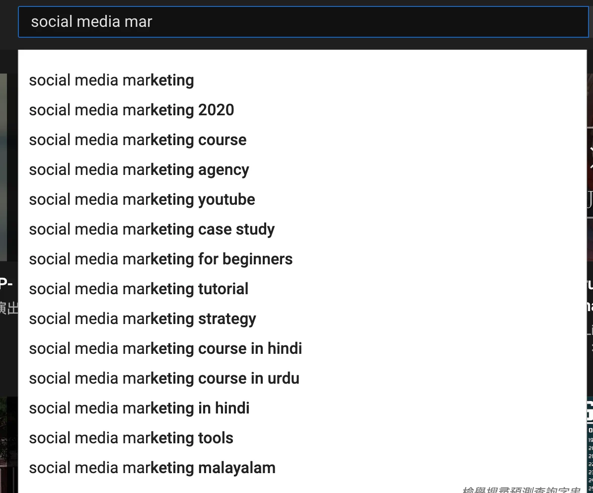The image size is (593, 493).
Task: Select "social media marketing malayalam" suggestion
Action: point(152,468)
